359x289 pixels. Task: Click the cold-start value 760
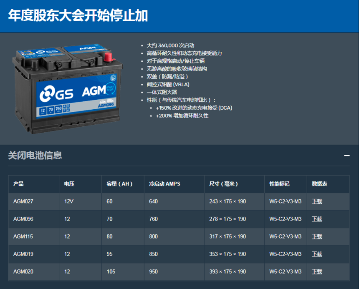pyautogui.click(x=153, y=219)
